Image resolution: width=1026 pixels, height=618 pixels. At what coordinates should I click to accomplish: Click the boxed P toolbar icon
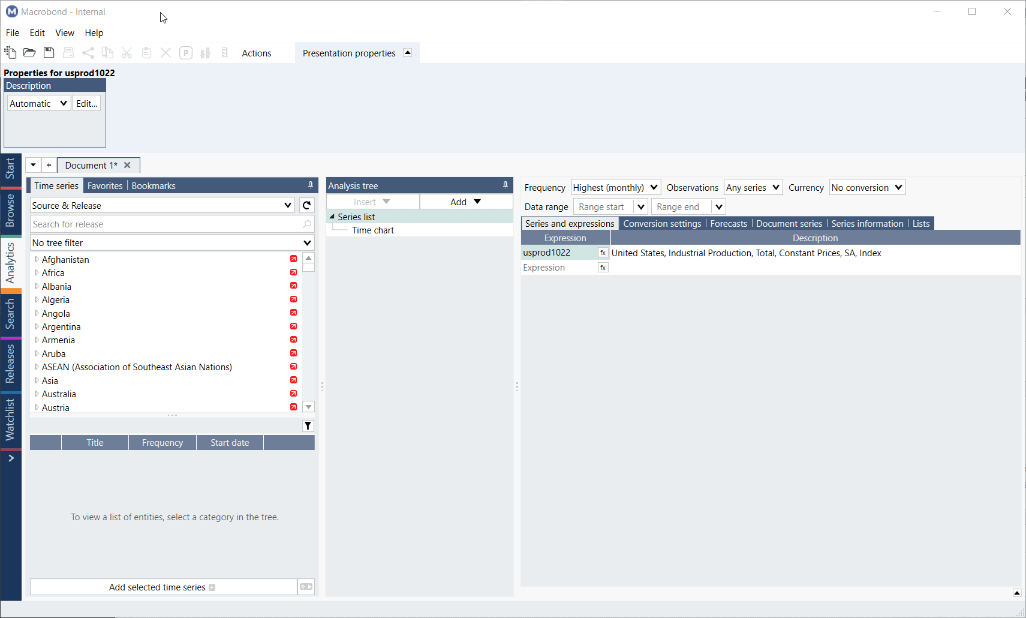(x=186, y=53)
